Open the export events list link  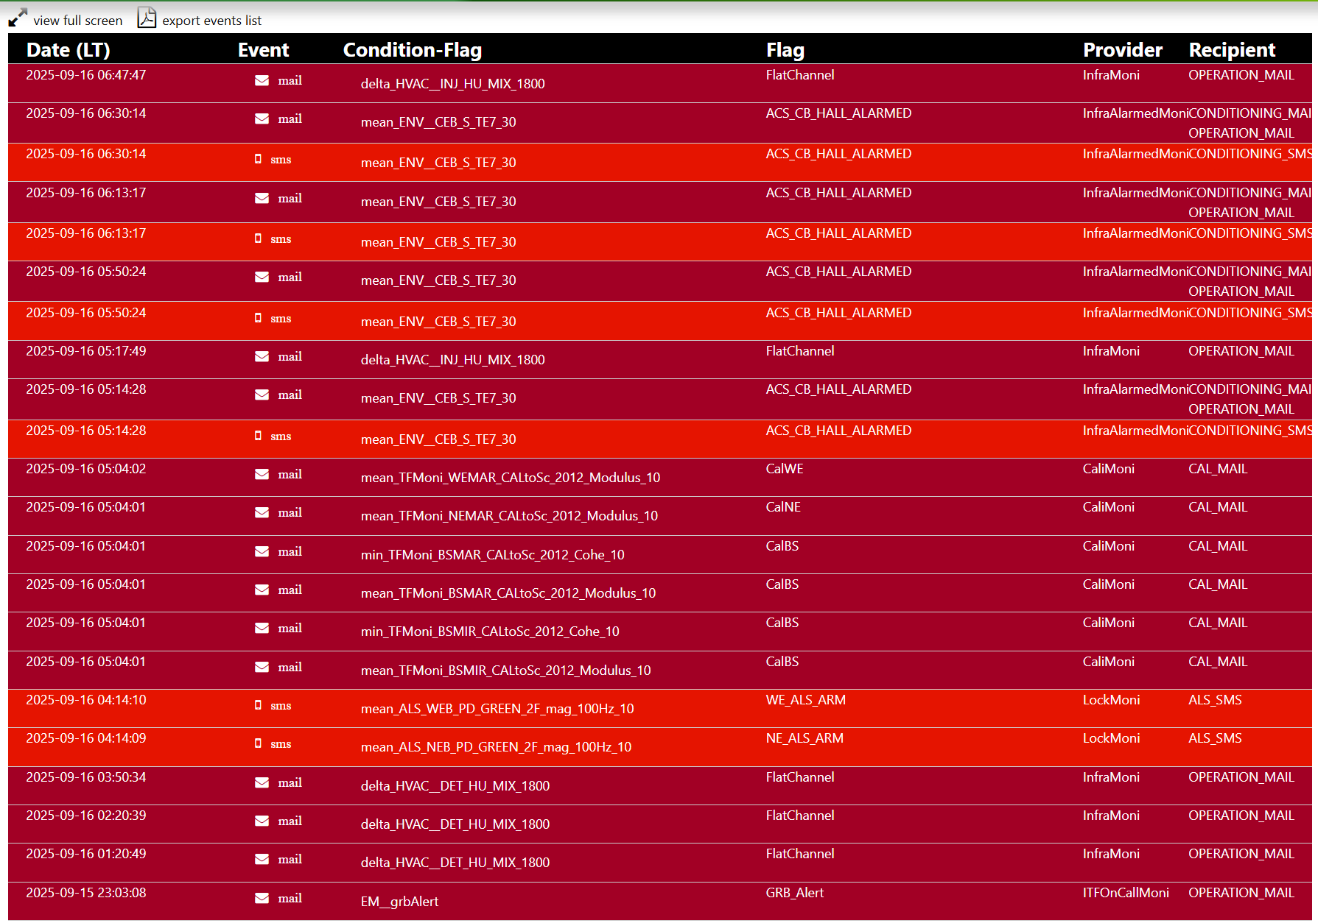pyautogui.click(x=211, y=21)
